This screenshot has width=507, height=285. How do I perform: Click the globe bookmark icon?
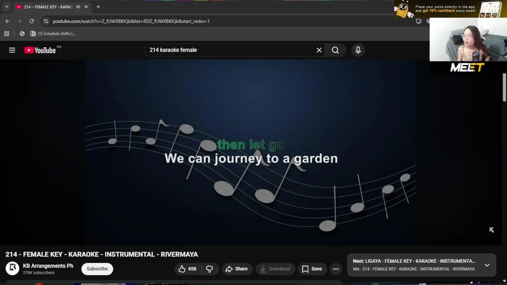coord(22,34)
